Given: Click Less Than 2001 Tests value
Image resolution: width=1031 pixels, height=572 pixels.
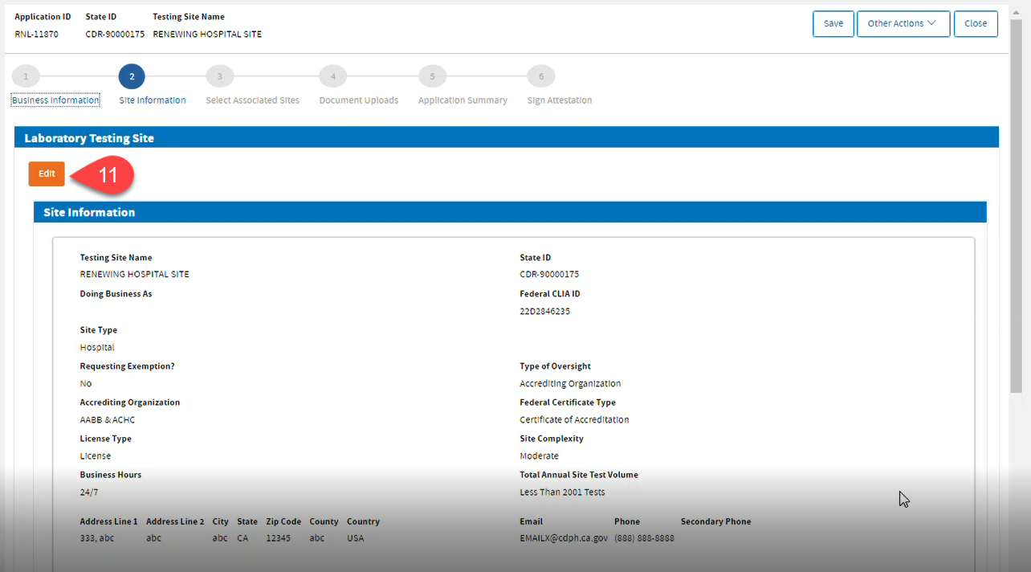Looking at the screenshot, I should [562, 492].
